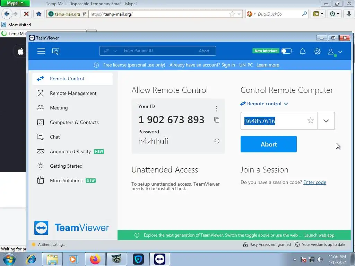Click the browser Back button

coord(7,14)
